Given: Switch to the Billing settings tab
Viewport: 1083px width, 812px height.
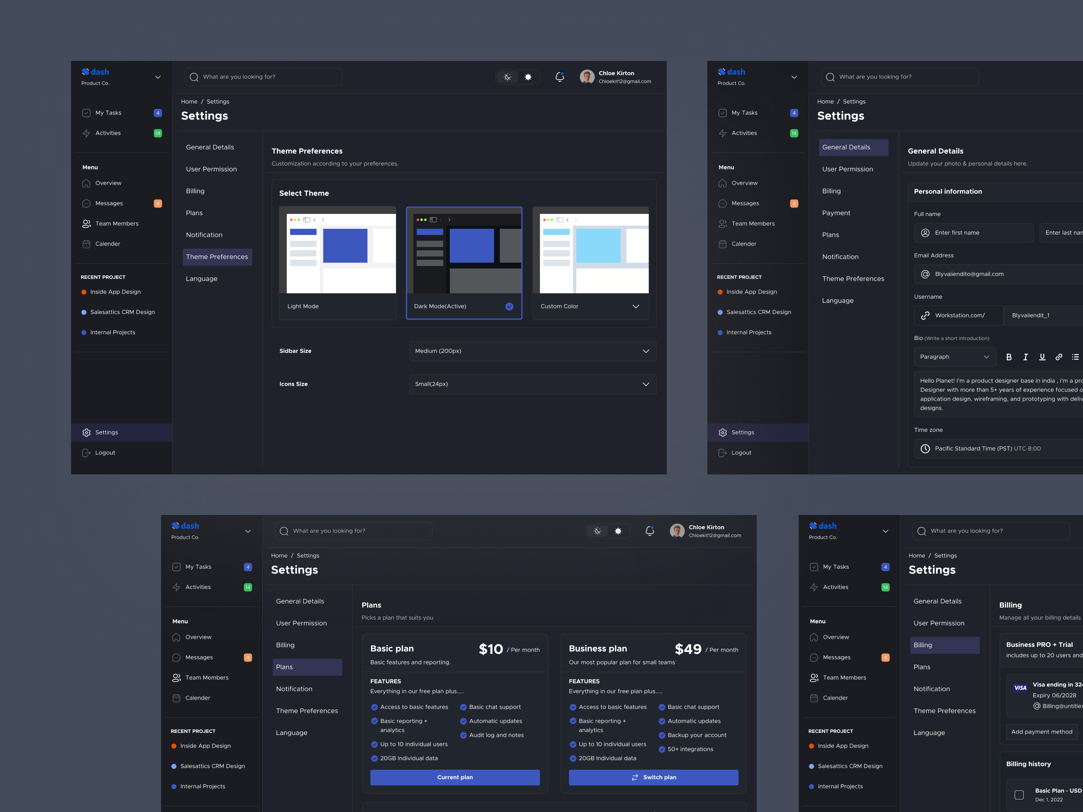Looking at the screenshot, I should 195,191.
